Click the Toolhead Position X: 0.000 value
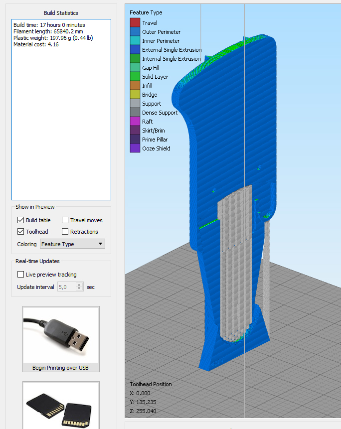The height and width of the screenshot is (429, 341). (x=140, y=393)
